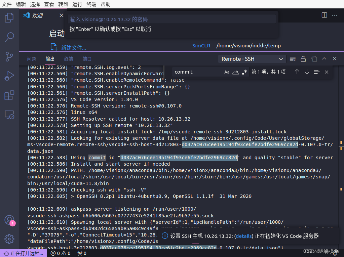This screenshot has height=257, width=344.
Task: Open the Extensions view
Action: (9, 95)
